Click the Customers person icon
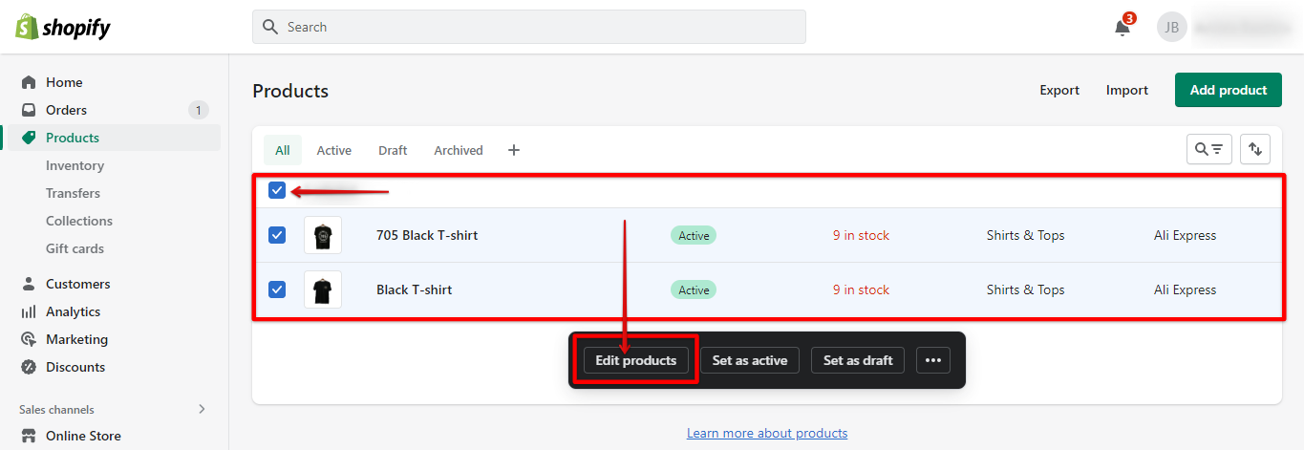The image size is (1304, 450). point(29,284)
